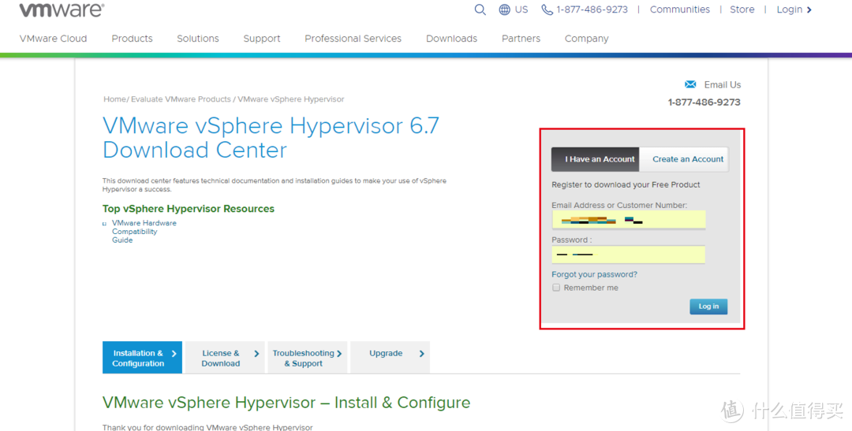Screen dimensions: 852x431
Task: Open search with the magnifier icon
Action: tap(480, 9)
